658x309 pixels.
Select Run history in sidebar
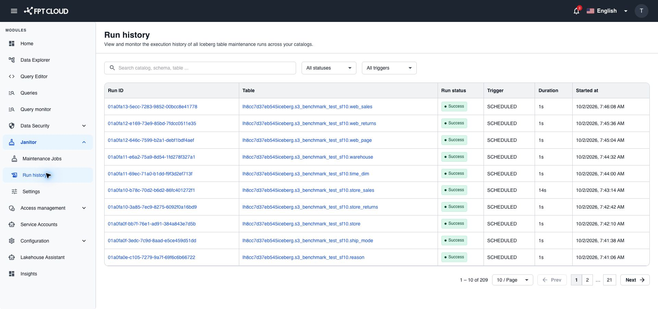(x=48, y=175)
